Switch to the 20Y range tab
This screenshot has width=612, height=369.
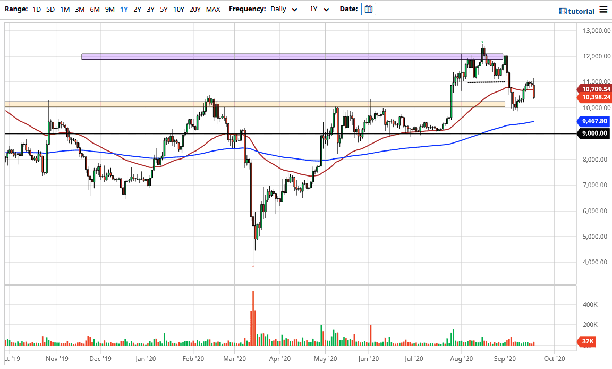click(194, 9)
